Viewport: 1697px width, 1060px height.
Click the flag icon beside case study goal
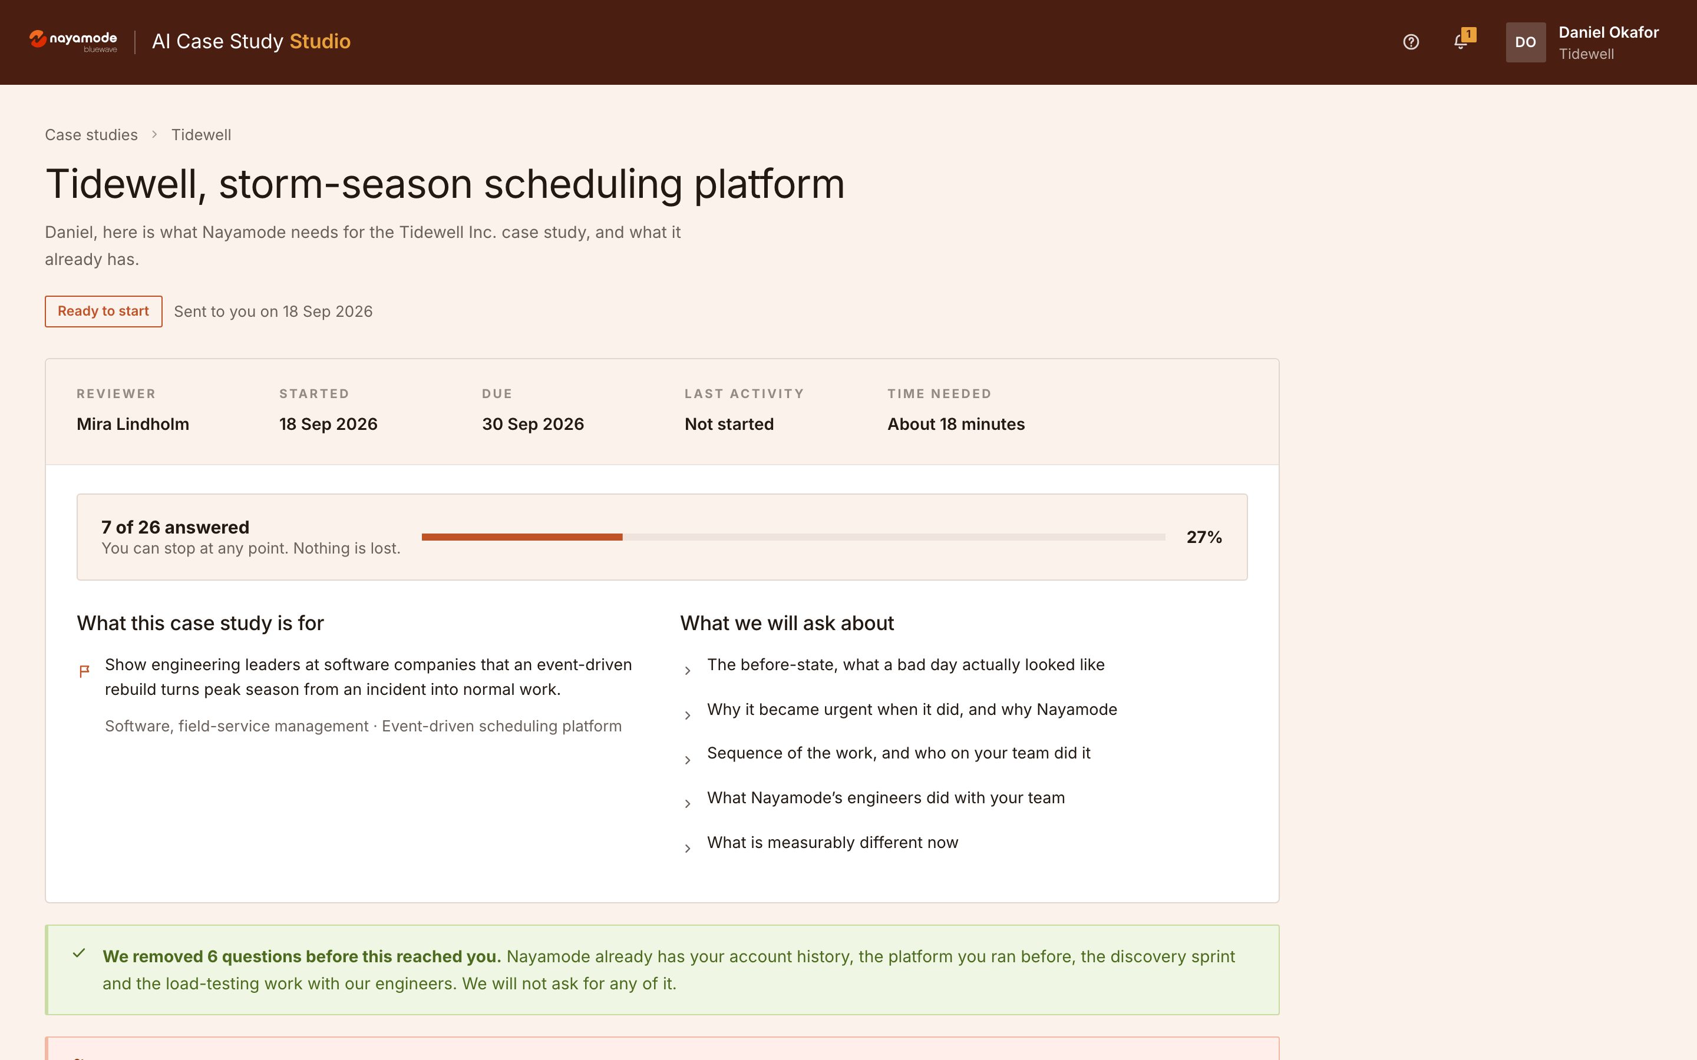[x=84, y=671]
